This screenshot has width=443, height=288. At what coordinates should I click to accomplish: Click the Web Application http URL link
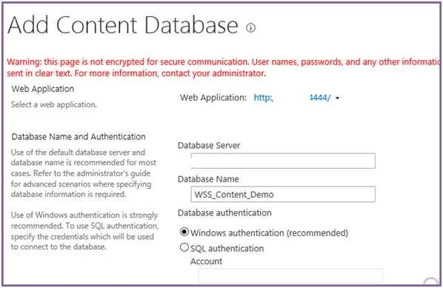click(x=292, y=98)
